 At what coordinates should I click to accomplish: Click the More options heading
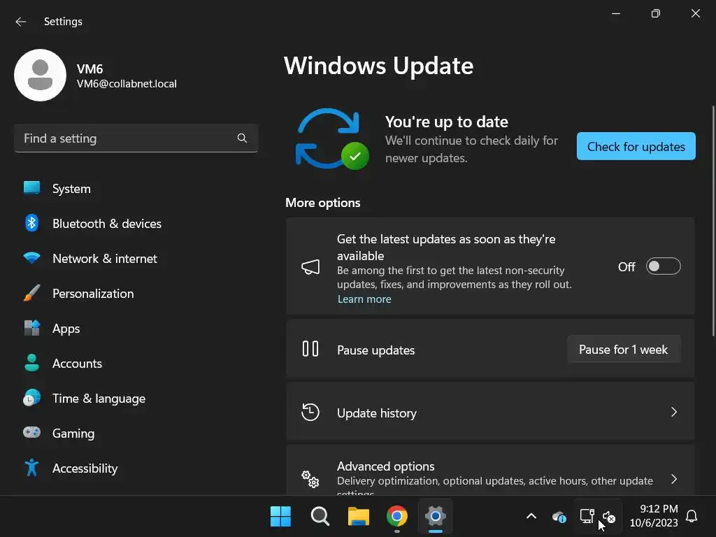(x=323, y=202)
